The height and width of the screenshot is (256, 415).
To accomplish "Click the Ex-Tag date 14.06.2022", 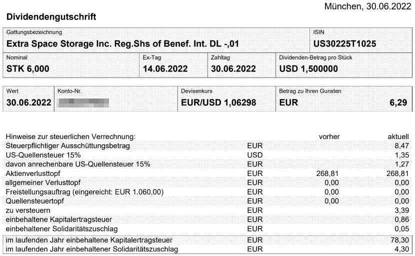I will click(165, 69).
